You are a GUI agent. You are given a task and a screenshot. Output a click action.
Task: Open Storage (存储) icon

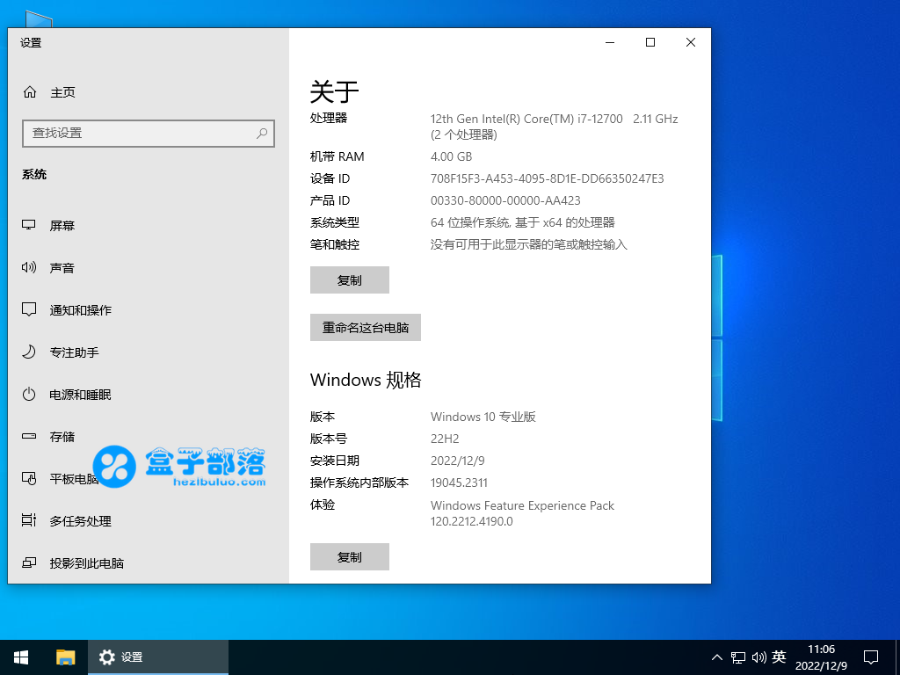29,436
